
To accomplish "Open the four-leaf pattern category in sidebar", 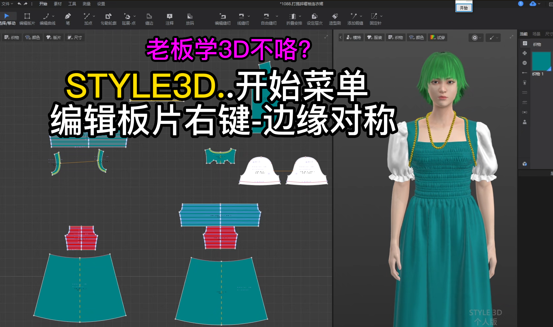I will tap(525, 53).
